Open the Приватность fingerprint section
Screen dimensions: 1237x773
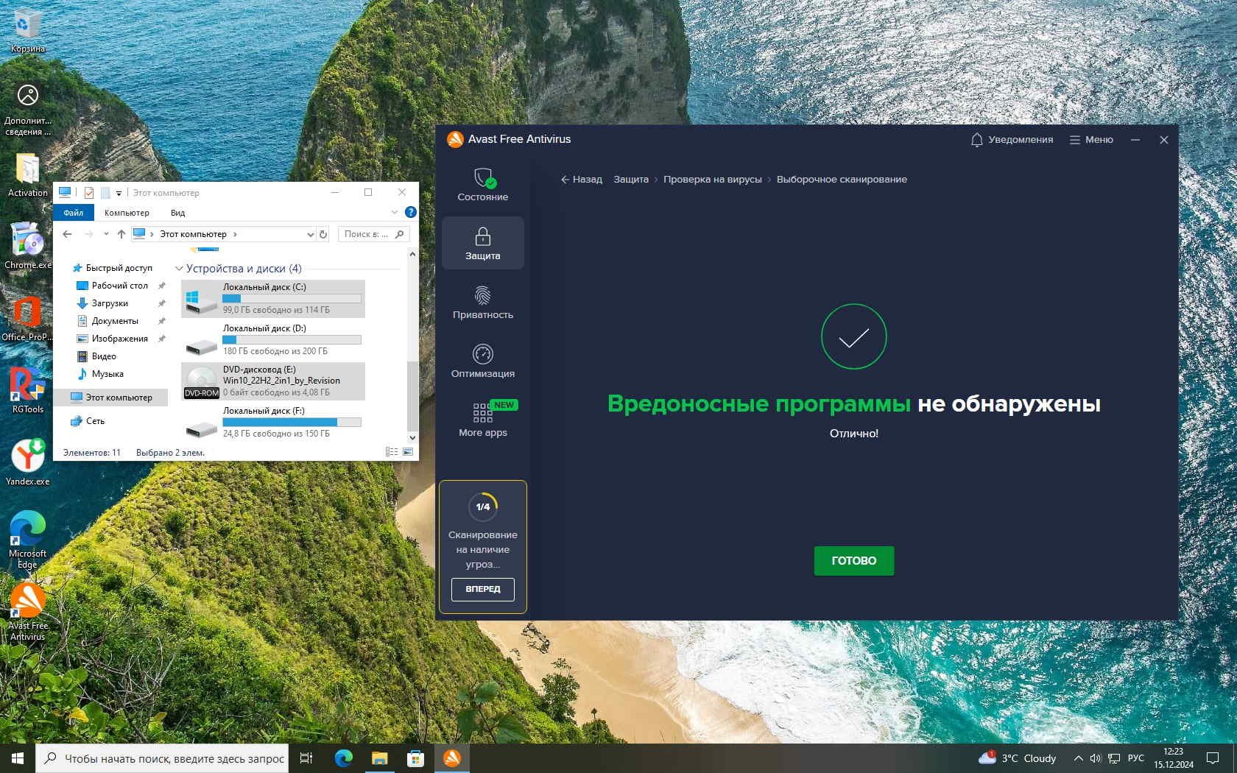coord(482,302)
